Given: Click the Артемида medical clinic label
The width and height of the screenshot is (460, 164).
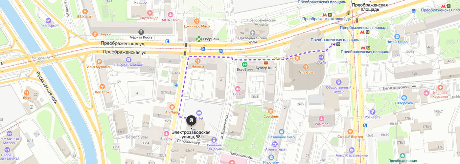Looking at the screenshot, I should point(150,18).
